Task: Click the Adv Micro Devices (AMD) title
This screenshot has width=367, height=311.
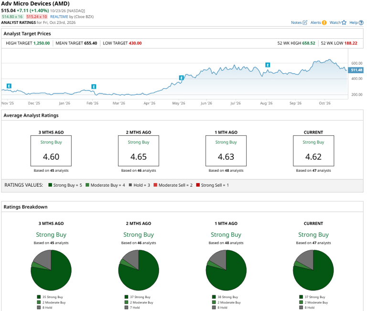Action: 35,4
